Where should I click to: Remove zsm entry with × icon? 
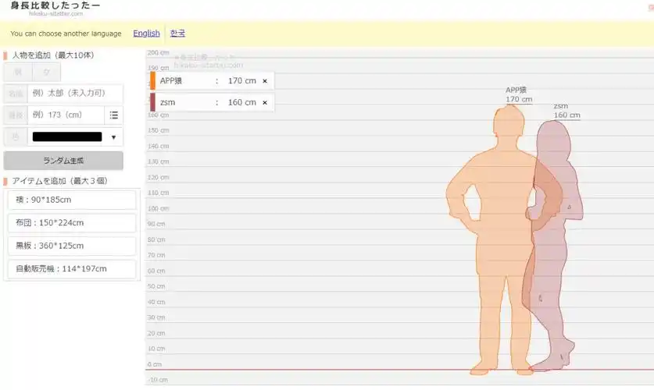pos(264,102)
